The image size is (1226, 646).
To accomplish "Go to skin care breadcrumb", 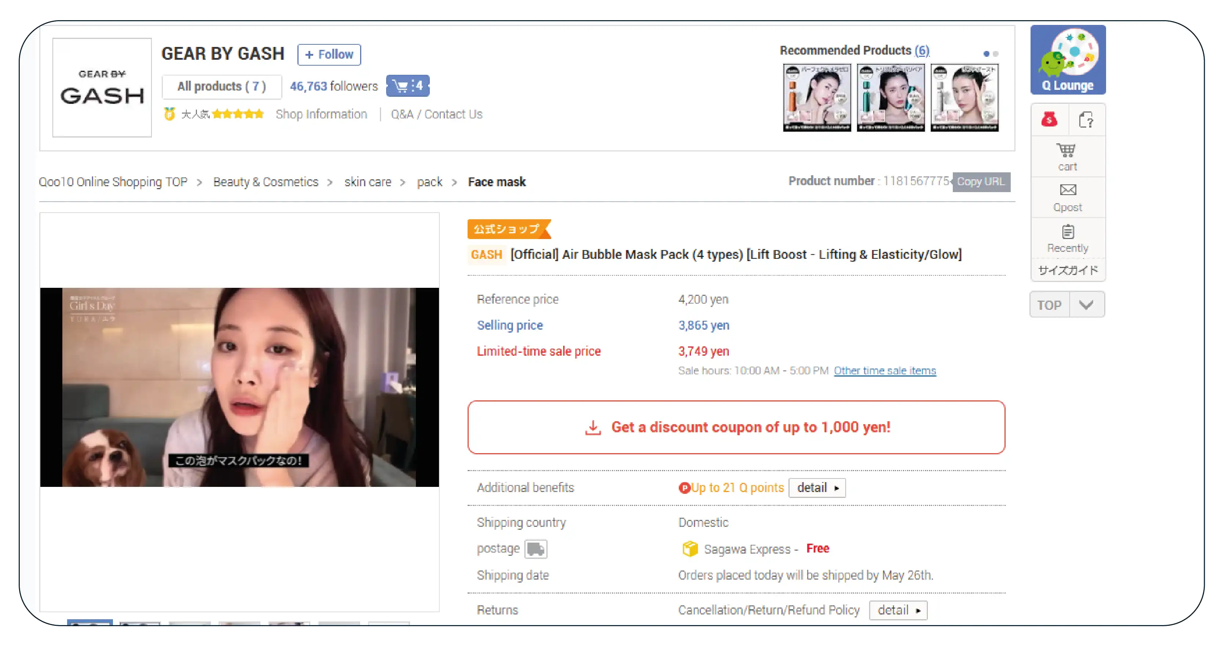I will click(367, 182).
